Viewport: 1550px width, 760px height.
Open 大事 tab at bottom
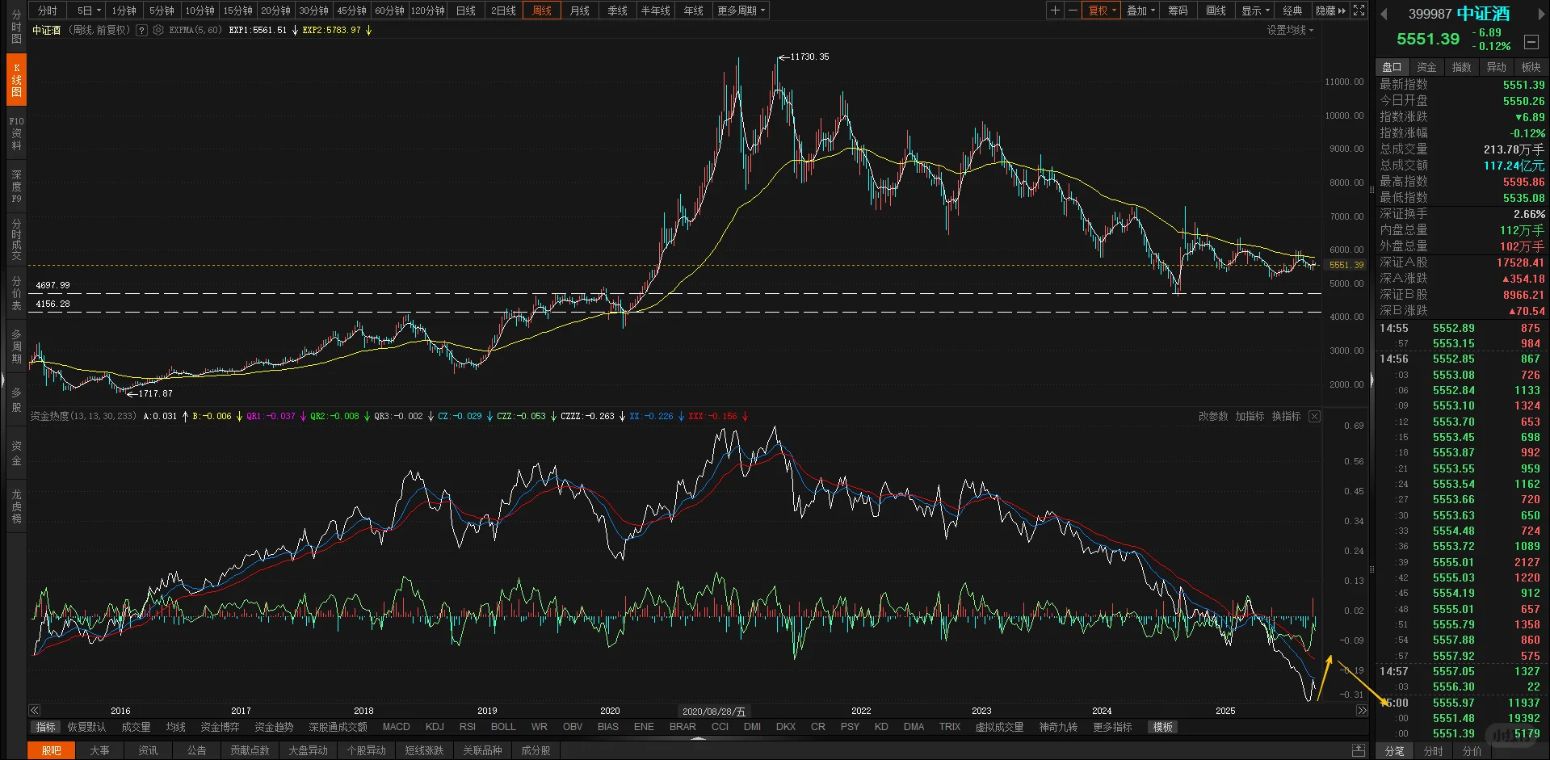tap(99, 750)
